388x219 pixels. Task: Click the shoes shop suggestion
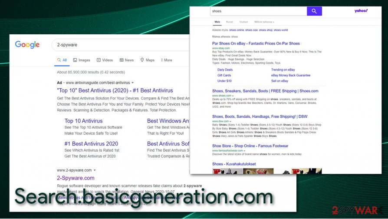coord(266,30)
